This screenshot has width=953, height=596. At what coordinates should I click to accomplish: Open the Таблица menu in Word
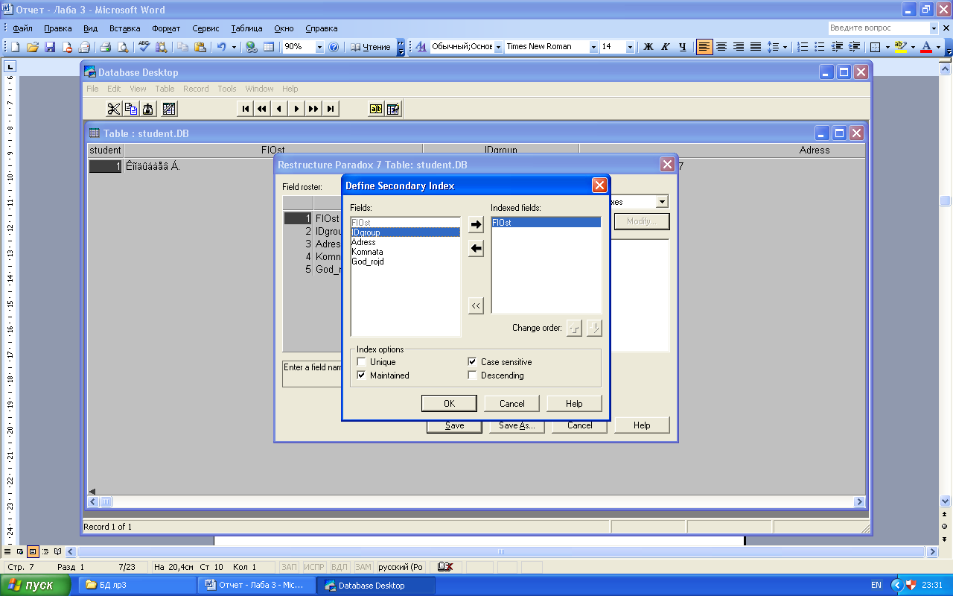click(246, 28)
